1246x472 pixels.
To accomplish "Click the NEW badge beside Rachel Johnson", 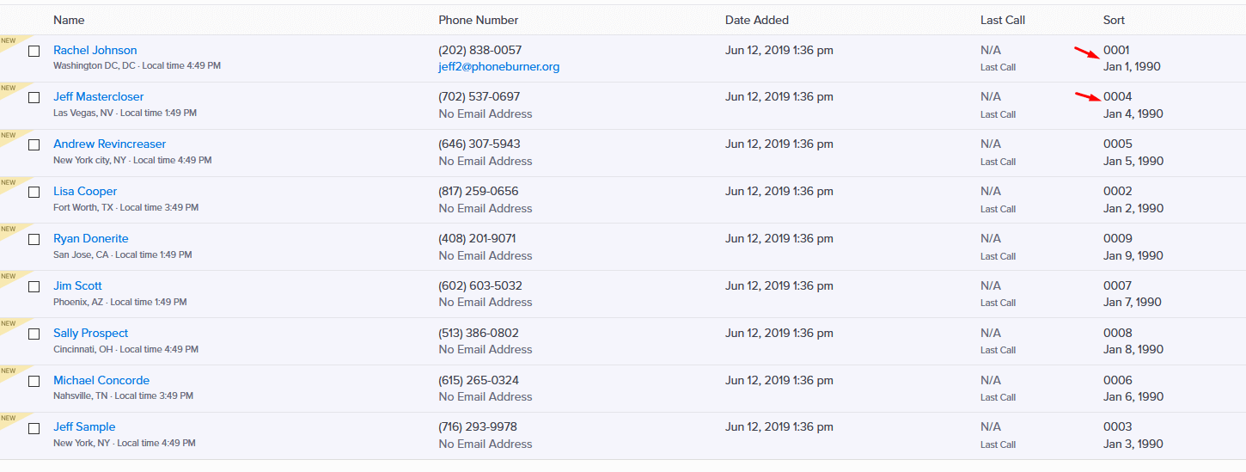I will (8, 41).
